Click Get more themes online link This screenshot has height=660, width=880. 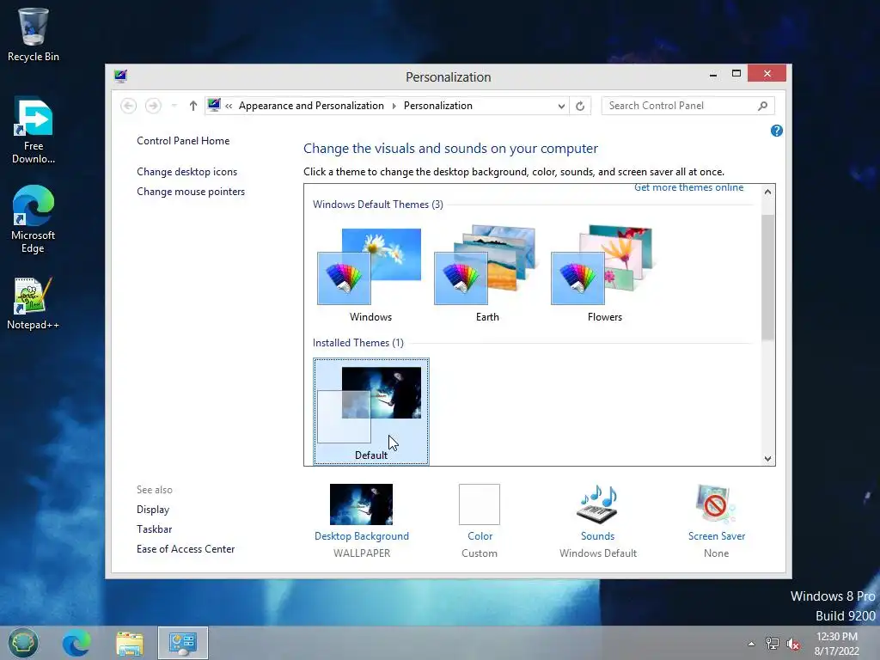coord(688,187)
